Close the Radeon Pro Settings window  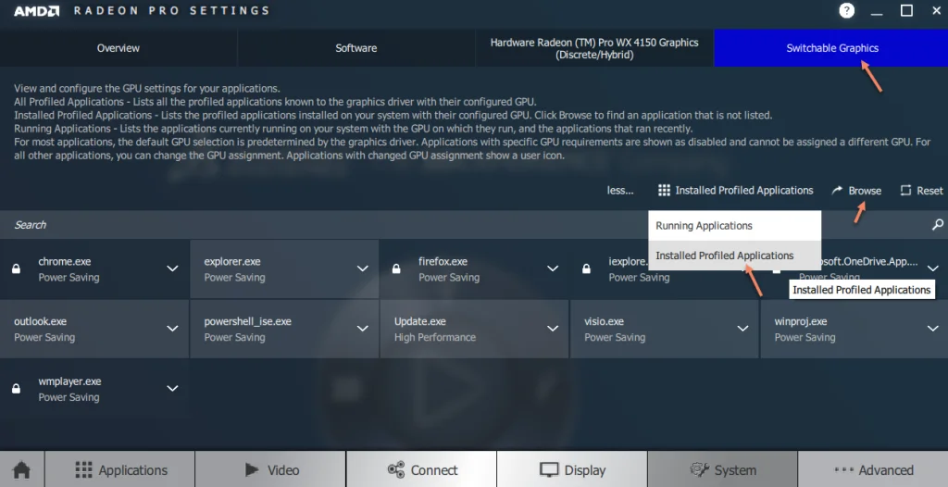pos(935,10)
